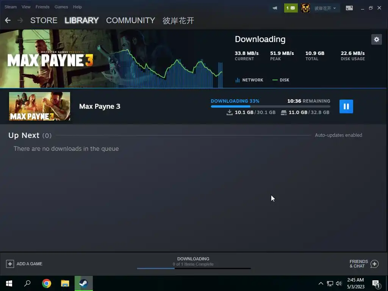Go to the STORE tab

tap(44, 20)
